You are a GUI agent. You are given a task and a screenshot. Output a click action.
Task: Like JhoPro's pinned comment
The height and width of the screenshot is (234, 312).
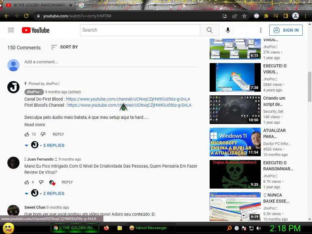27,134
